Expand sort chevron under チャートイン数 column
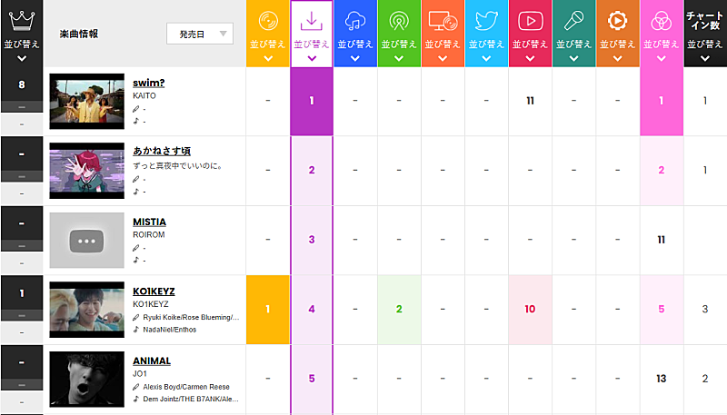Screen dimensions: 727x415 [x=705, y=59]
